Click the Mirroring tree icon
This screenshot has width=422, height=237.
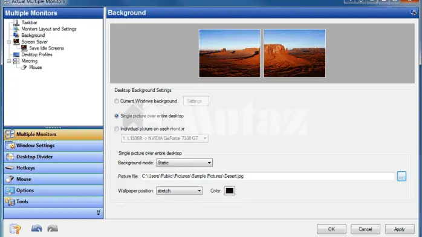16,61
